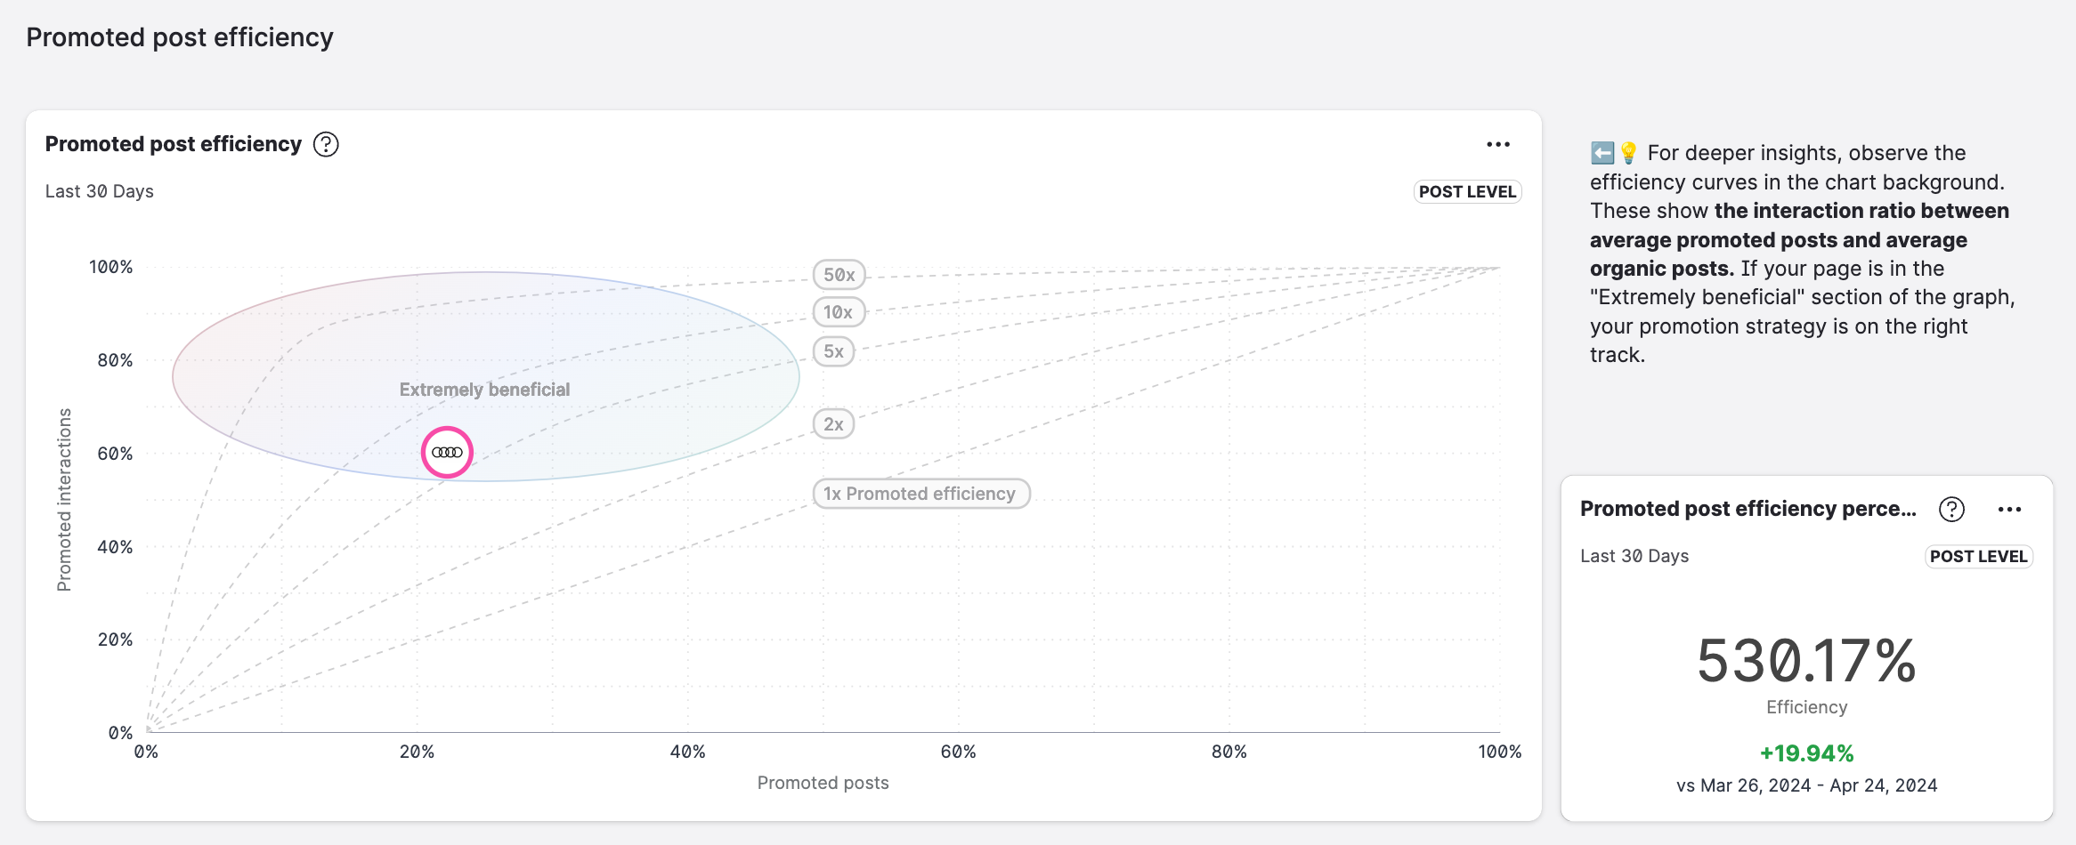
Task: Click the +19.94% change indicator
Action: click(1806, 753)
